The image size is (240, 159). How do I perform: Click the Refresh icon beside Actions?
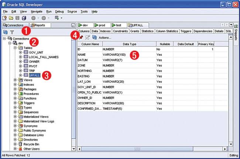(x=95, y=37)
